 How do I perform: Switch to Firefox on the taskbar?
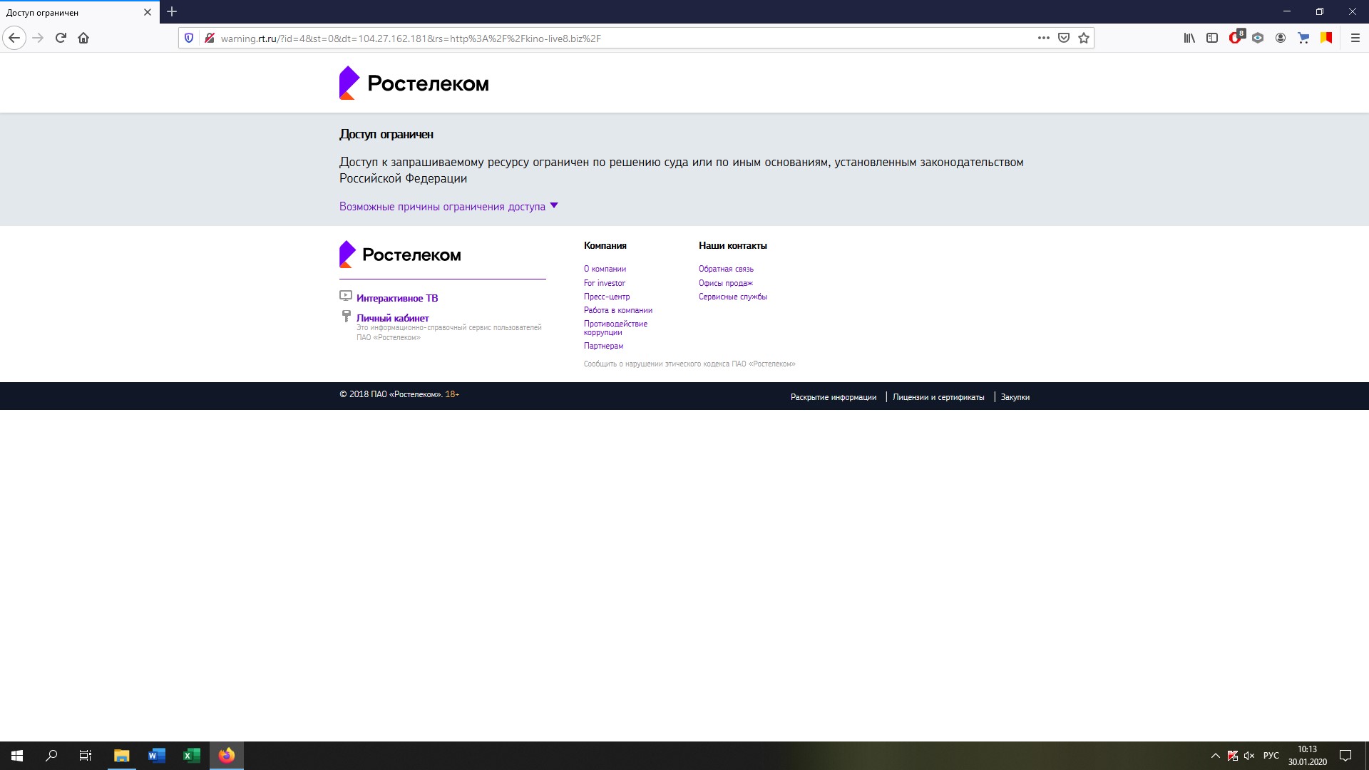(227, 756)
